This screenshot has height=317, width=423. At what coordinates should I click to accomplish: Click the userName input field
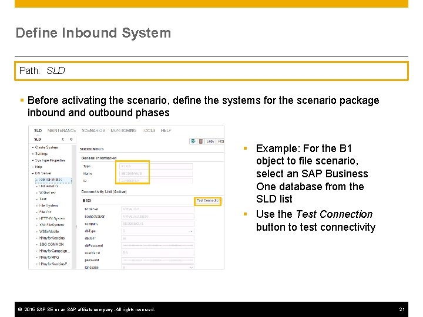(x=157, y=253)
